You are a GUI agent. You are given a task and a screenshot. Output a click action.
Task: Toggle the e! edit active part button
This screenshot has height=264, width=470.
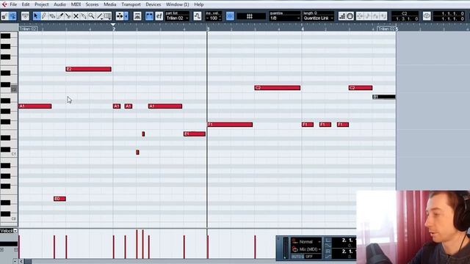(x=159, y=16)
